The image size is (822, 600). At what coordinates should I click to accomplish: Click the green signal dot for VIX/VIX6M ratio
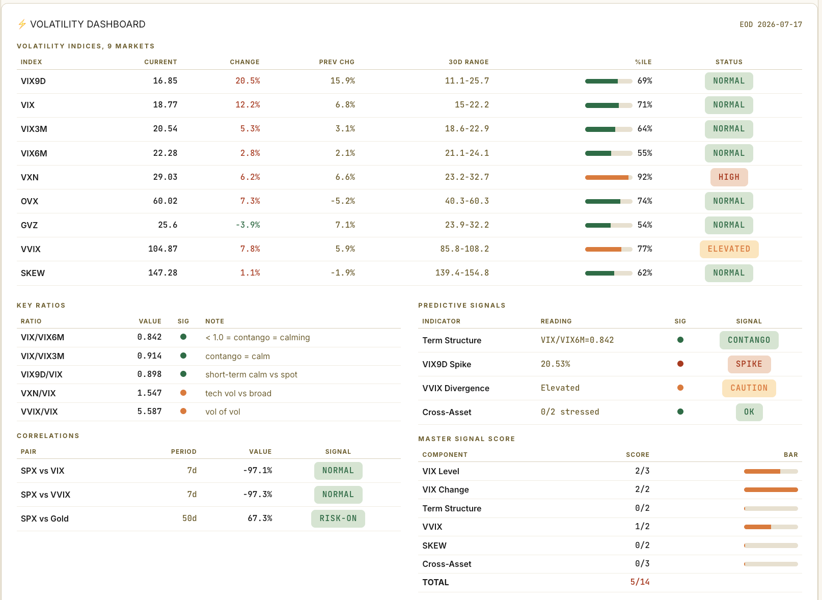pyautogui.click(x=183, y=337)
